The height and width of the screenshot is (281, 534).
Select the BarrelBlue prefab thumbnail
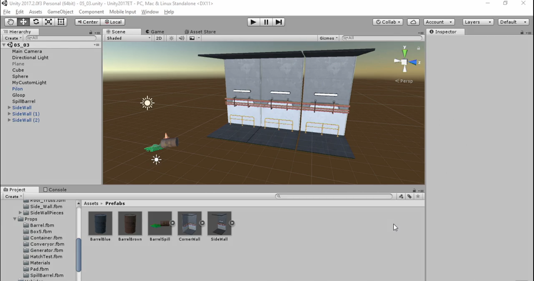100,224
